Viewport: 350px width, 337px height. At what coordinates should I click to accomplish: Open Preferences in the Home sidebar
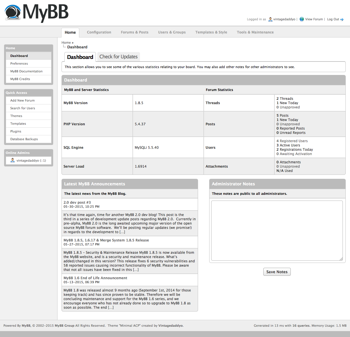click(19, 64)
